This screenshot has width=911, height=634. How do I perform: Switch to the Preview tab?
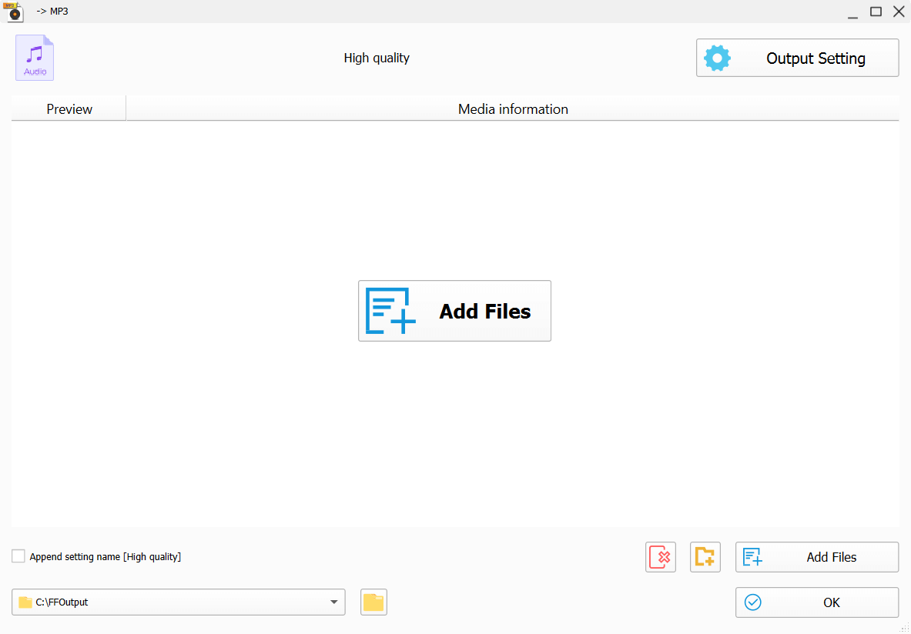click(69, 108)
